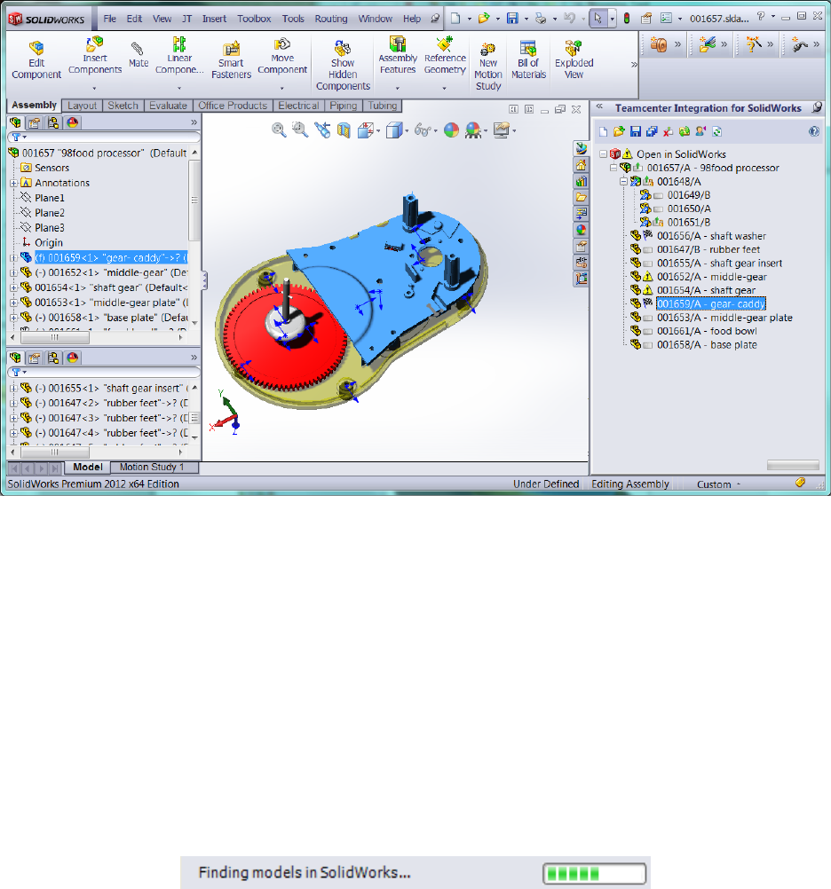This screenshot has width=831, height=889.
Task: Click the Edit Component tool
Action: point(36,60)
